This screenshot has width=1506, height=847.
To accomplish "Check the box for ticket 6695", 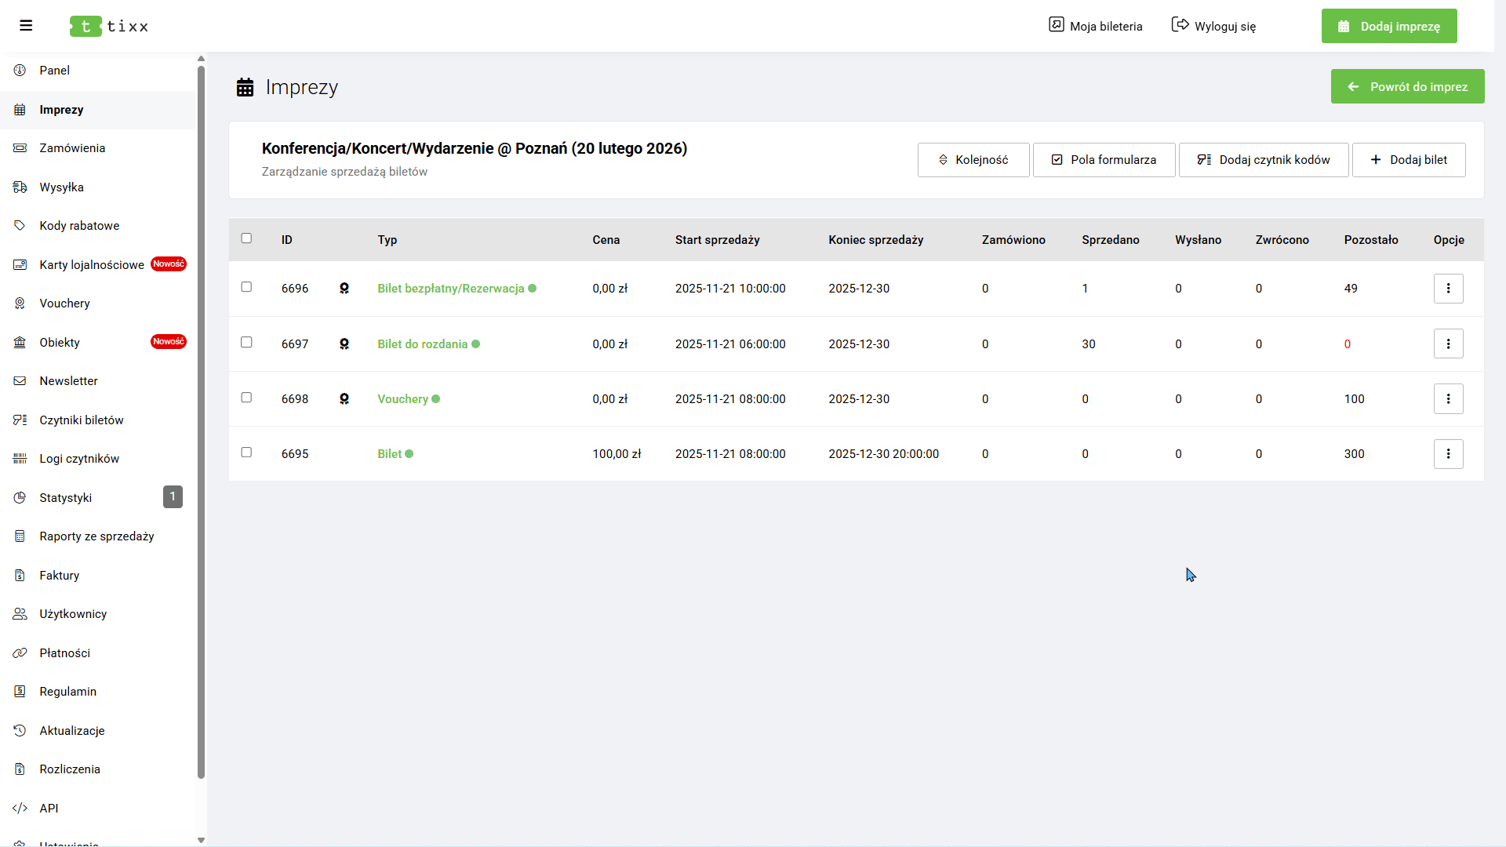I will [x=246, y=453].
